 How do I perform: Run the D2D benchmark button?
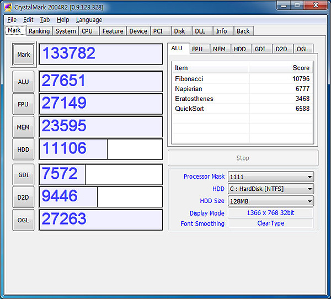tap(23, 197)
